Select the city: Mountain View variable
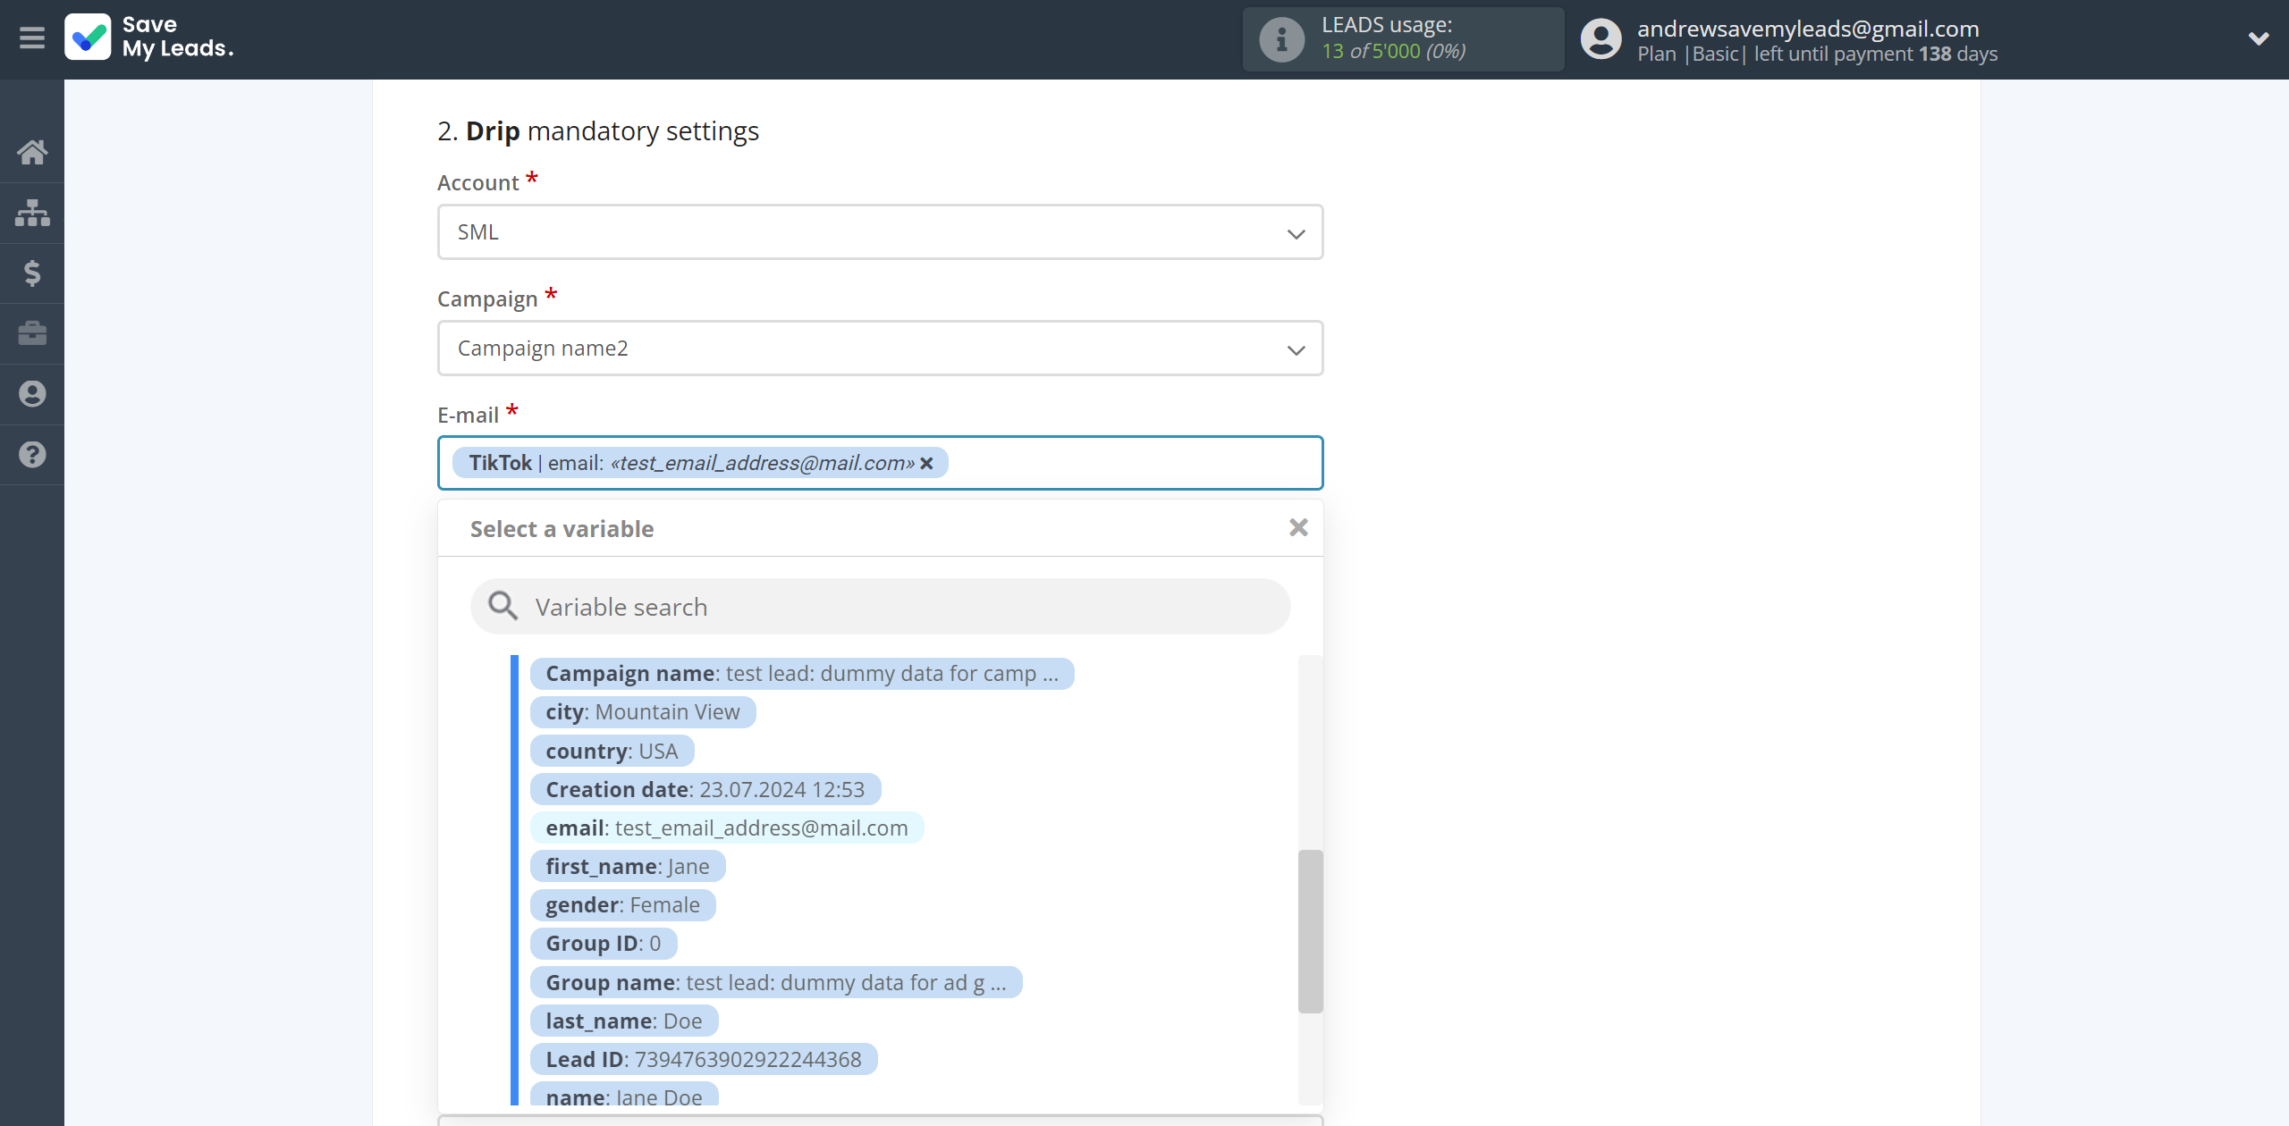This screenshot has width=2289, height=1126. (x=643, y=712)
